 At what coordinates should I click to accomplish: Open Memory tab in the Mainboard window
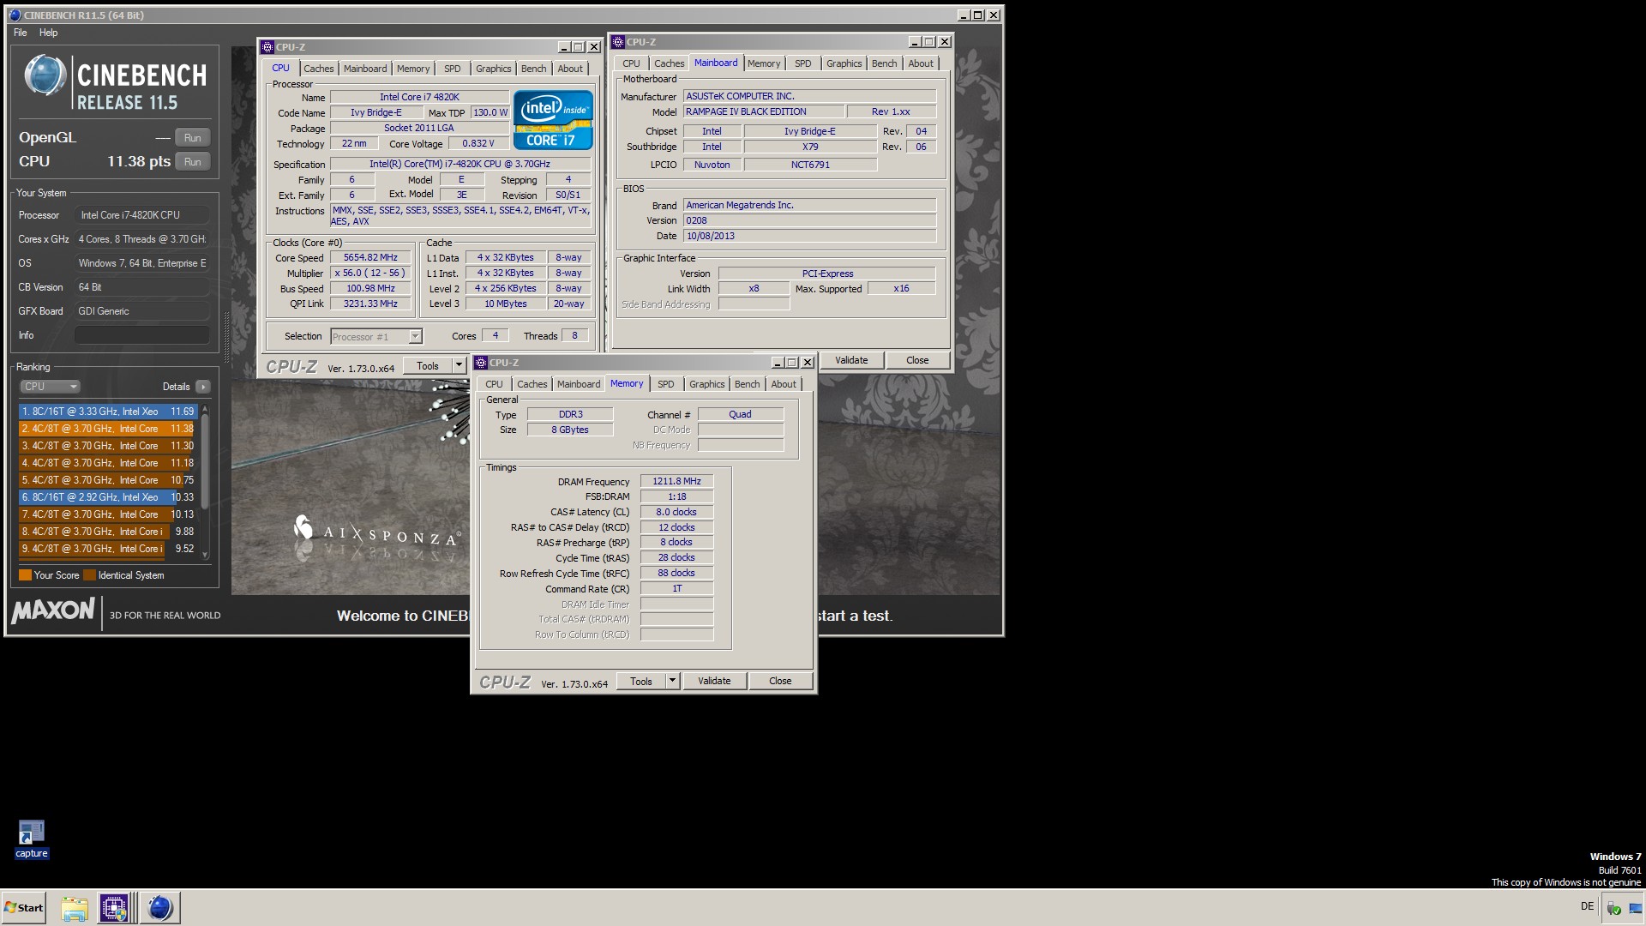point(764,63)
